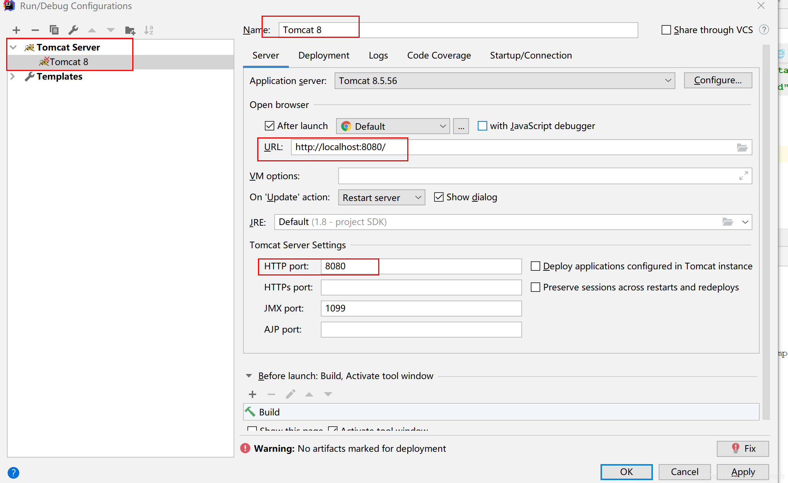This screenshot has width=788, height=483.
Task: Uncheck the After launch checkbox
Action: pyautogui.click(x=270, y=126)
